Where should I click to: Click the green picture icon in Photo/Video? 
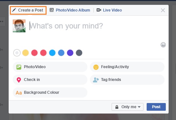point(19,67)
